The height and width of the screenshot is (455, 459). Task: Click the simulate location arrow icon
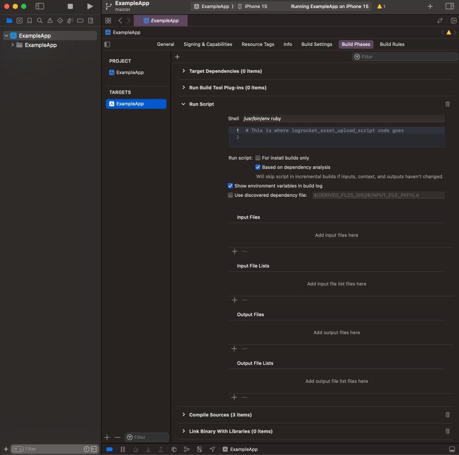(212, 449)
